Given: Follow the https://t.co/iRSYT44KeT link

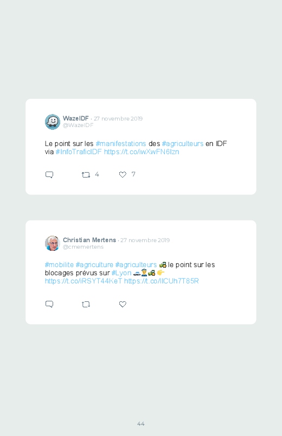Looking at the screenshot, I should coord(84,281).
